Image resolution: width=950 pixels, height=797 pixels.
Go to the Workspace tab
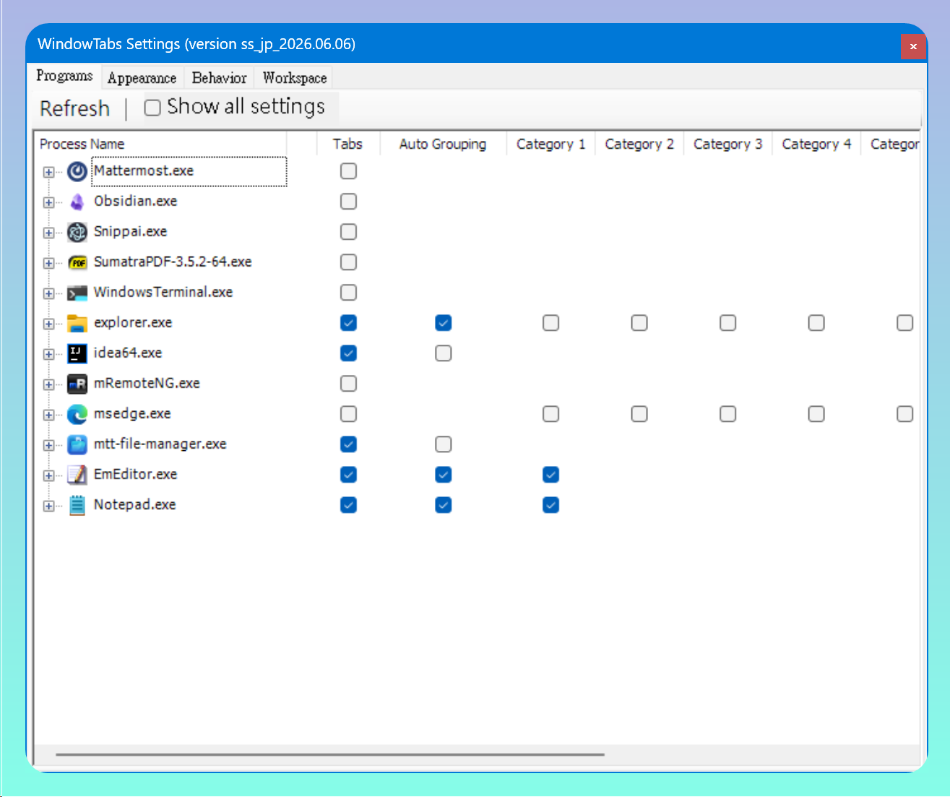pos(295,78)
